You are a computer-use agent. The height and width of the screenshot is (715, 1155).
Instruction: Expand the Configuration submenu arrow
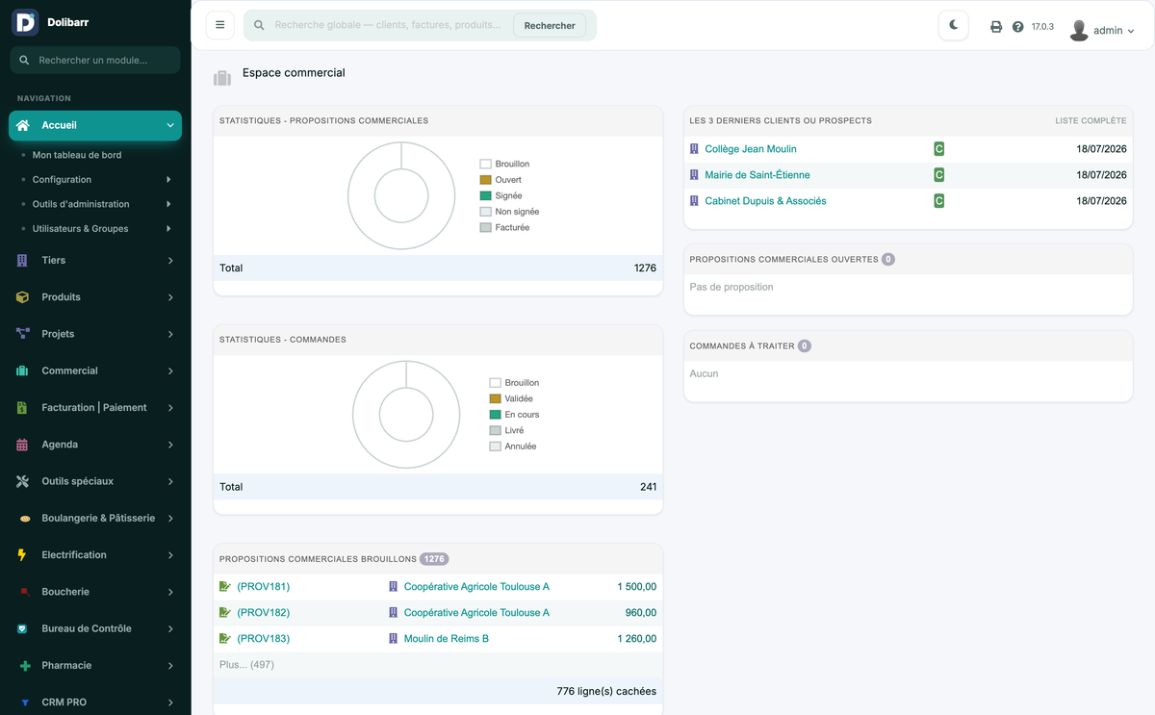pyautogui.click(x=168, y=180)
